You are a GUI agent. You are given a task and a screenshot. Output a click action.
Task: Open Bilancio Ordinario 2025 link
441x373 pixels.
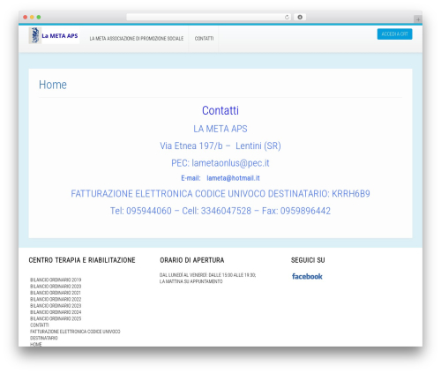tap(56, 318)
